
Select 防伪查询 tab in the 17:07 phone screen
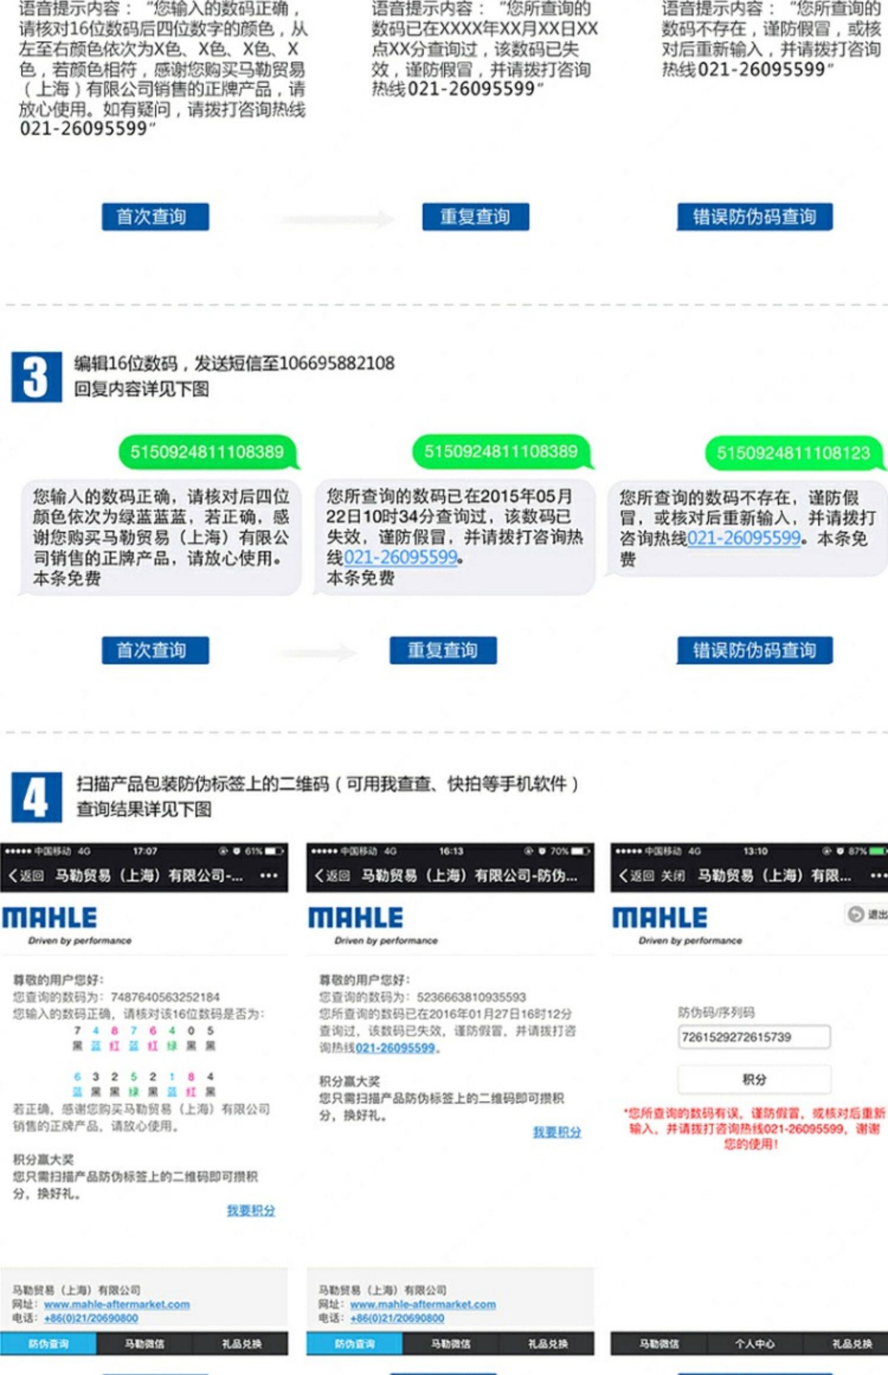(x=49, y=1344)
